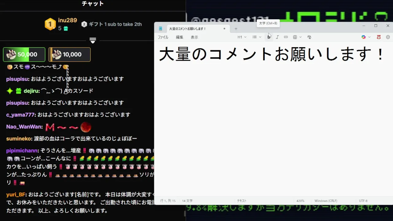Image resolution: width=393 pixels, height=221 pixels.
Task: Click the chat panel scrollbar handle at bottom
Action: click(x=185, y=213)
